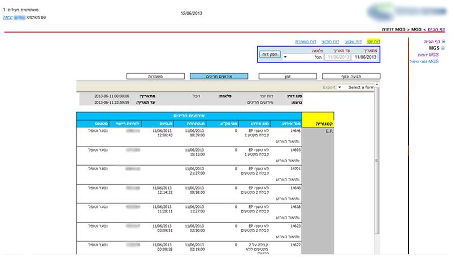452x257 pixels.
Task: Open MGS זמני טיפול in the sidebar
Action: [424, 61]
